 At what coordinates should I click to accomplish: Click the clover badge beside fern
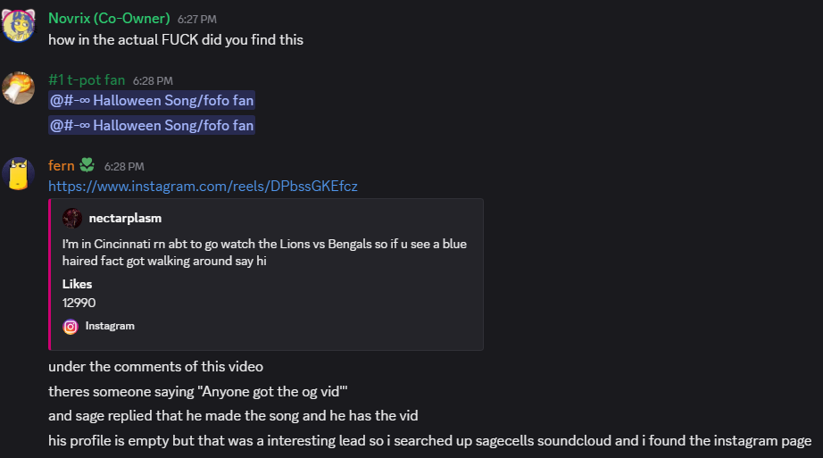87,165
